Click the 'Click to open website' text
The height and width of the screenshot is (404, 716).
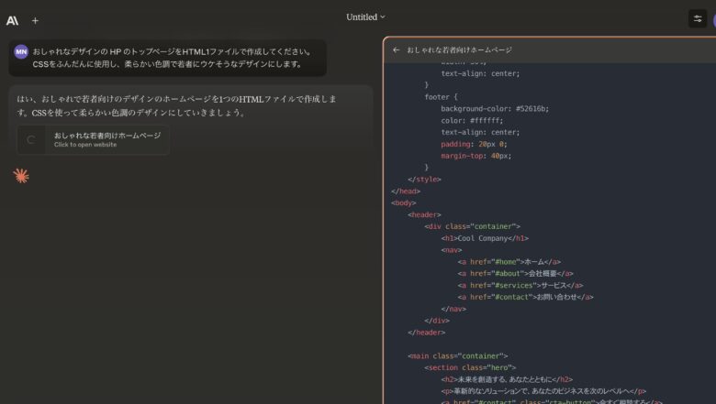click(x=85, y=145)
